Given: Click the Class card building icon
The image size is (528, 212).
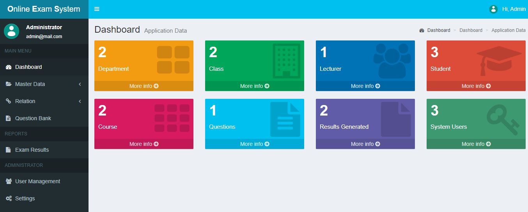Looking at the screenshot, I should tap(287, 61).
